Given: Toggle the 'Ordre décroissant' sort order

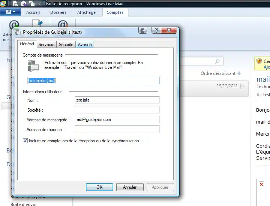Looking at the screenshot, I should pos(220,73).
